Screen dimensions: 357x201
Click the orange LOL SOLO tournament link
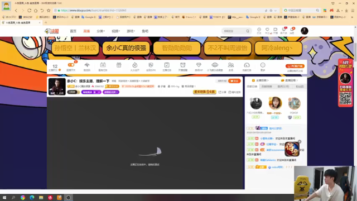138,87
